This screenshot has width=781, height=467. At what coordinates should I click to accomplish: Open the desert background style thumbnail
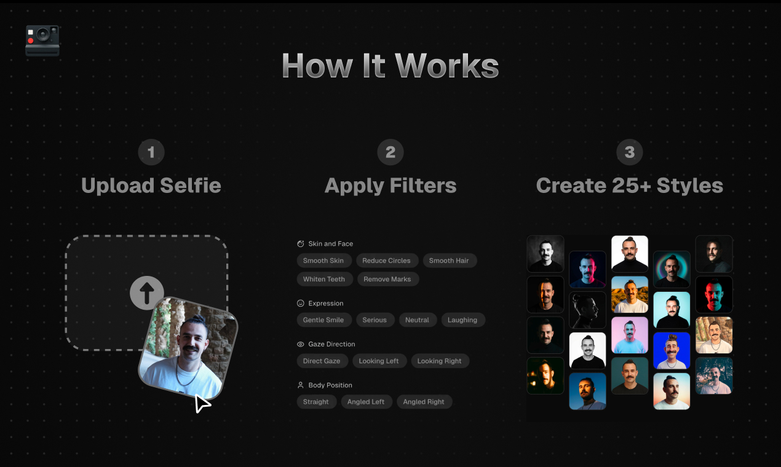tap(630, 294)
